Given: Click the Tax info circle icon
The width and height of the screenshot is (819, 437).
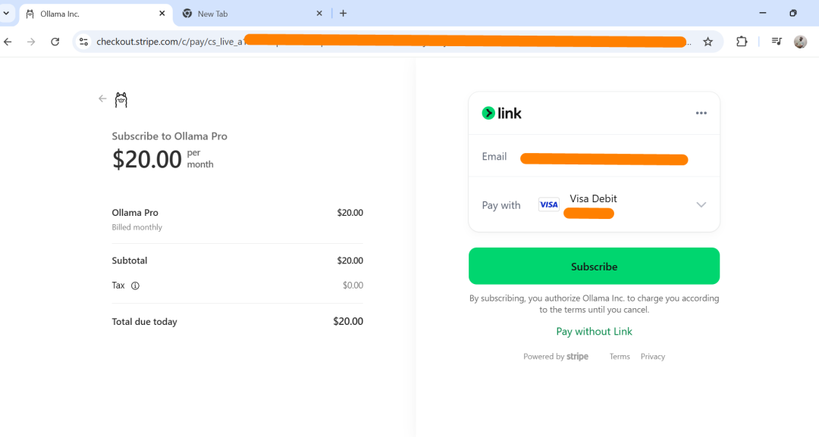Looking at the screenshot, I should (135, 286).
